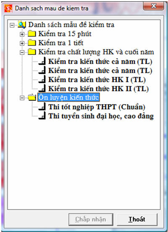
Task: Click the folder icon of Kiểm tra chất lượng HK
Action: (32, 52)
